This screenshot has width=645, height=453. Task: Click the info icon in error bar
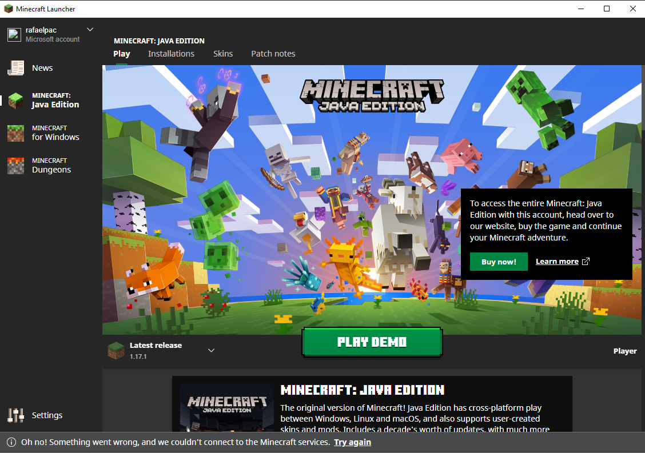tap(11, 442)
